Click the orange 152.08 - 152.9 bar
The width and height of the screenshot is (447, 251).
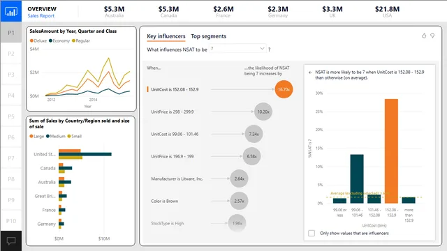(x=391, y=151)
